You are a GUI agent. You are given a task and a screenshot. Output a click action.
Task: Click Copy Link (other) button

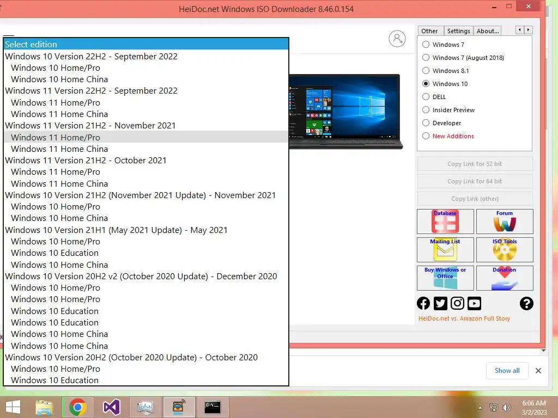pyautogui.click(x=475, y=199)
